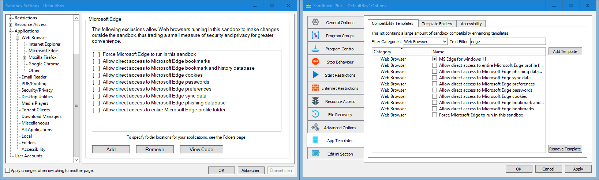Click the File Recovery icon
599x180 pixels.
click(315, 114)
